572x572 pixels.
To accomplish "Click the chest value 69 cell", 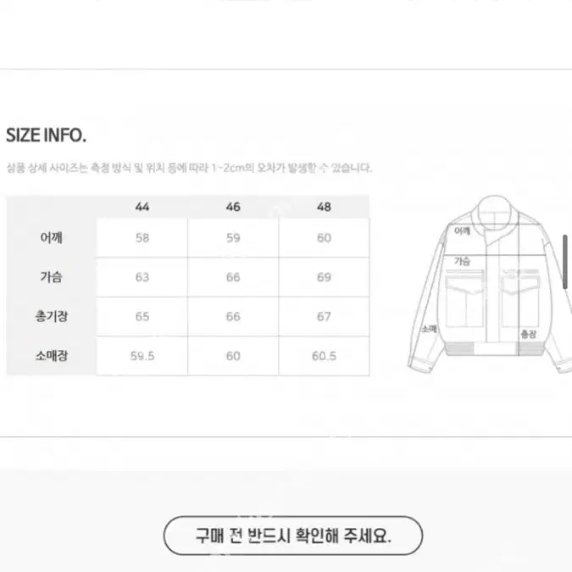I will tap(324, 277).
